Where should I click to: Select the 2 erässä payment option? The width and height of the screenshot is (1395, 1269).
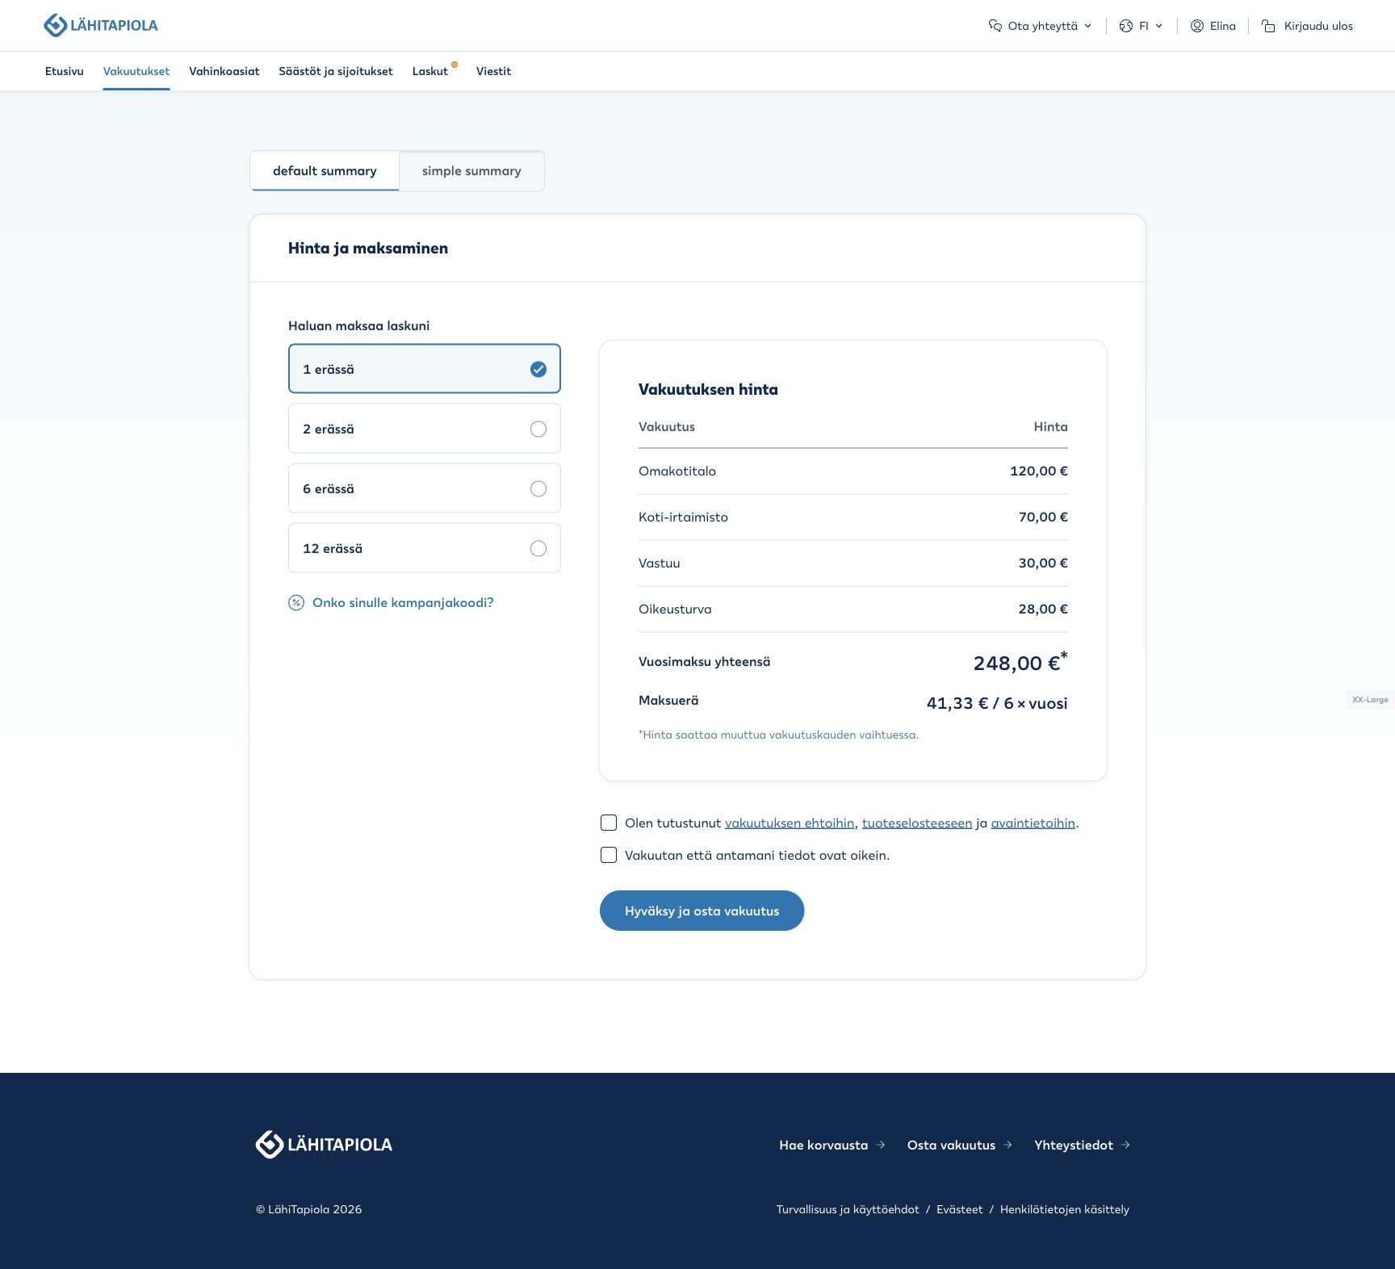(x=425, y=429)
